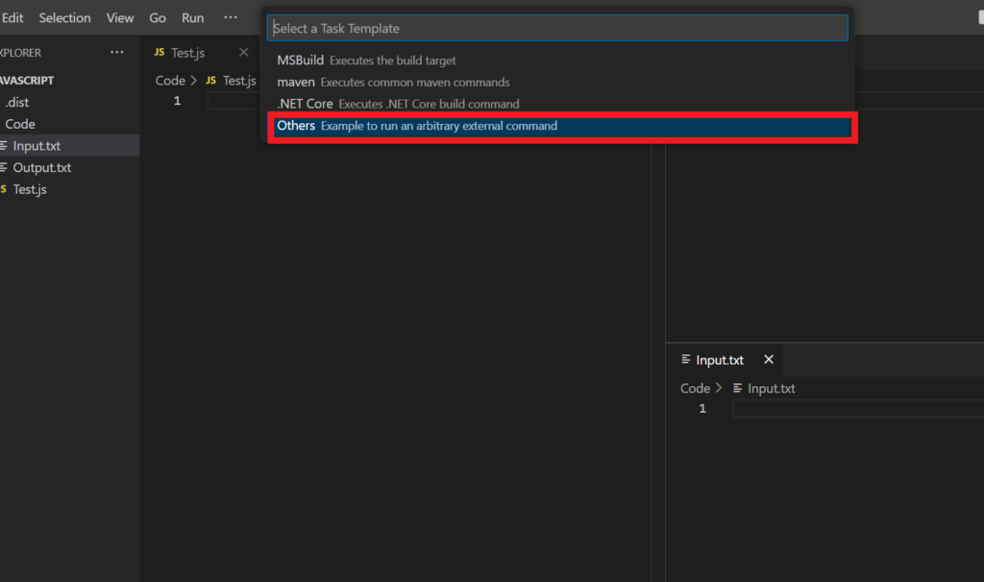Screen dimensions: 984x582
Task: Close the Input.txt editor tab
Action: click(769, 360)
